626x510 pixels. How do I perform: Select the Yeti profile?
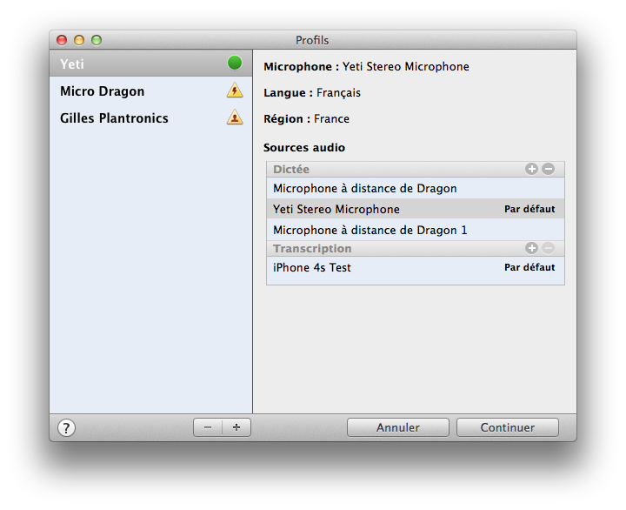(151, 64)
